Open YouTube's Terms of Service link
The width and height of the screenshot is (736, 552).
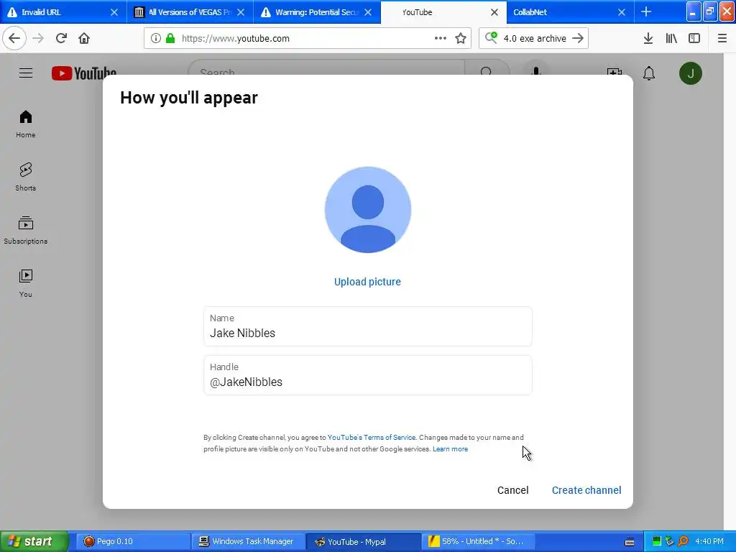(372, 437)
